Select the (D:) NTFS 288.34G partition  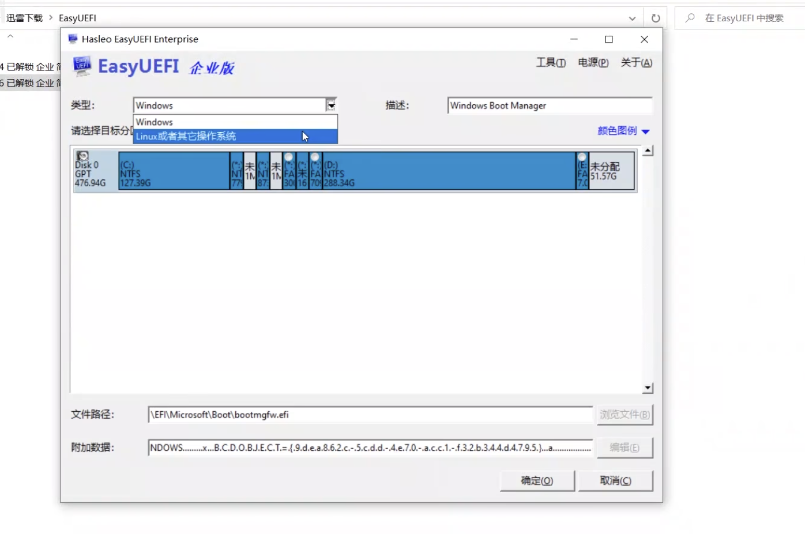click(449, 171)
